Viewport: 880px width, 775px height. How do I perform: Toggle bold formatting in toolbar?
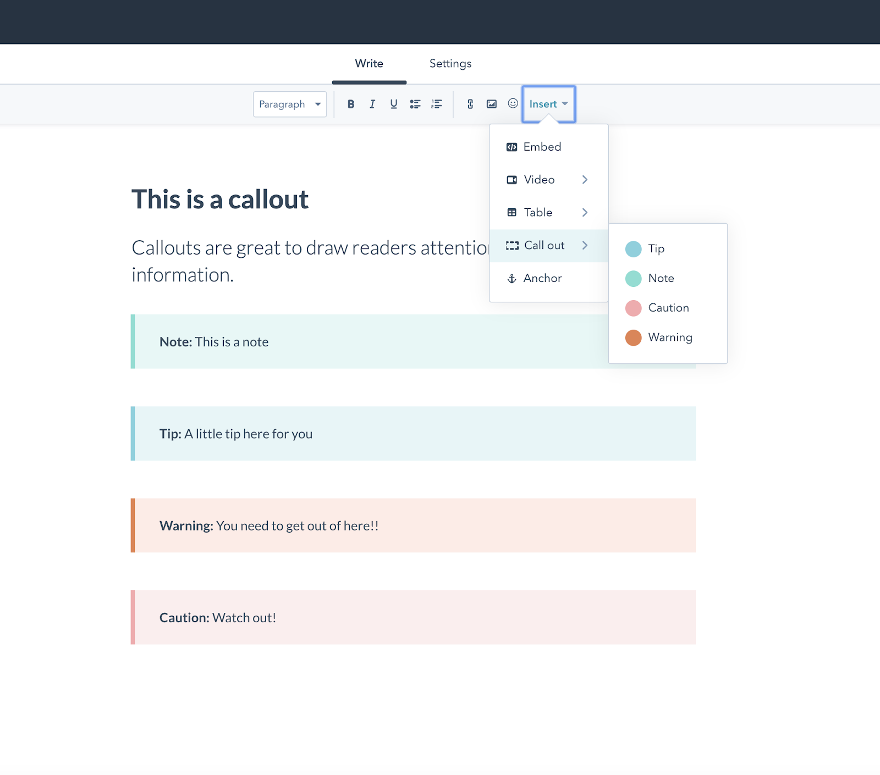tap(350, 104)
